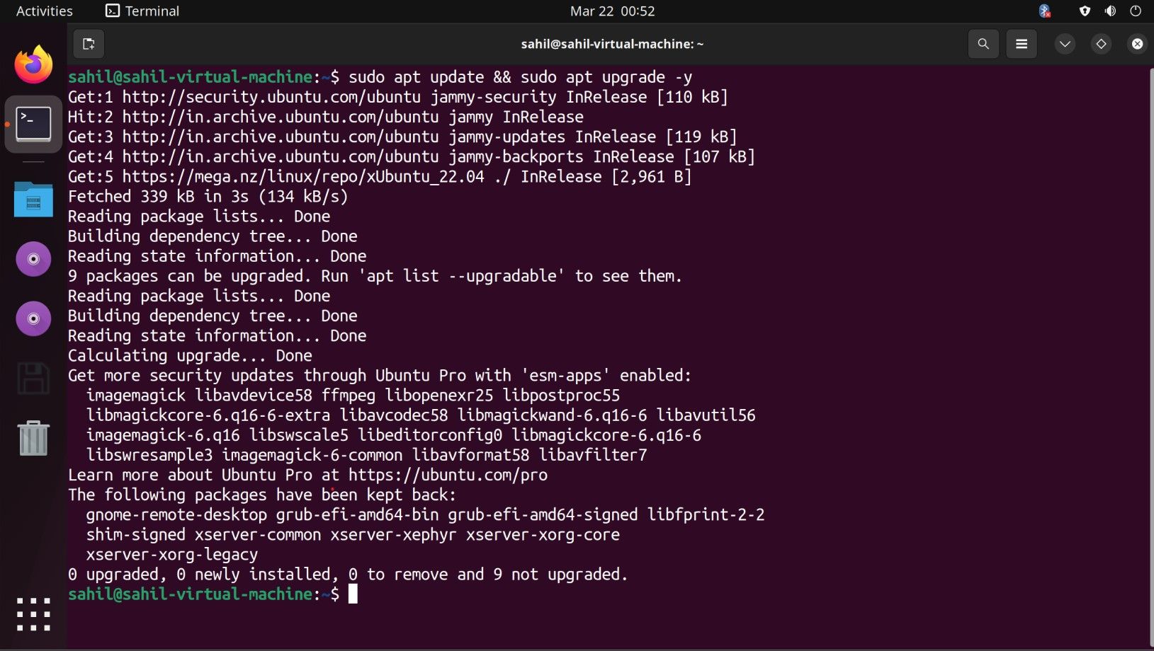Click the chevron-down button in terminal titlebar

click(x=1064, y=43)
